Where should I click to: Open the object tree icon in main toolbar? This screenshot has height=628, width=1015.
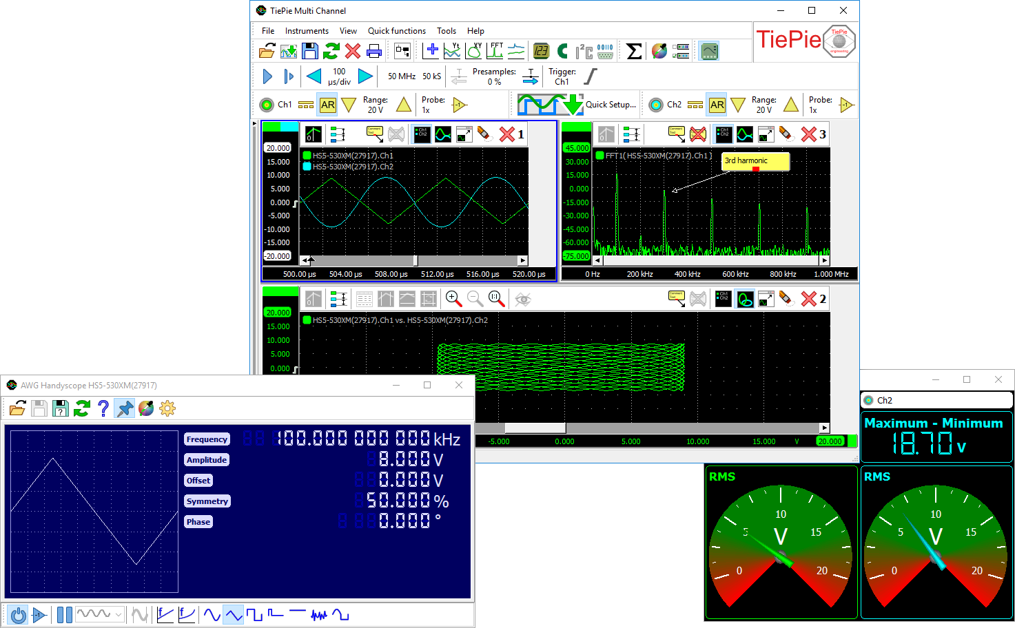pos(402,51)
